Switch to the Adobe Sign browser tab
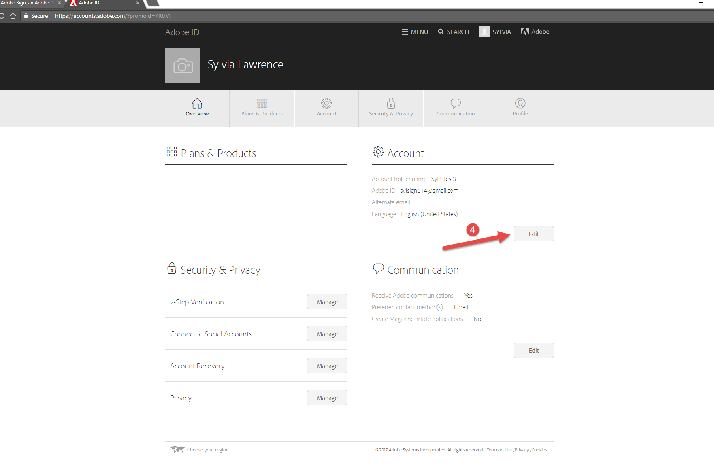The image size is (714, 464). click(x=27, y=3)
